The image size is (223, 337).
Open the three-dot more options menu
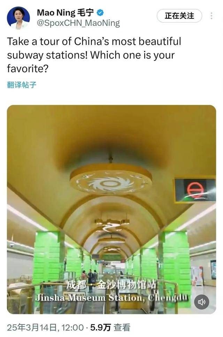212,16
